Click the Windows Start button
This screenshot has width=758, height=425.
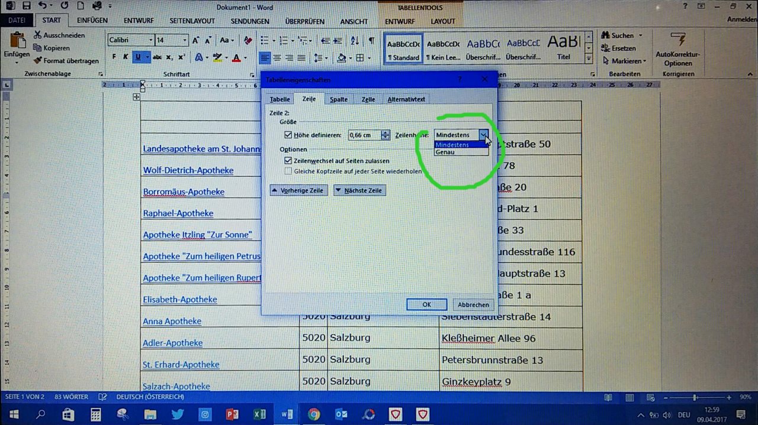tap(14, 414)
